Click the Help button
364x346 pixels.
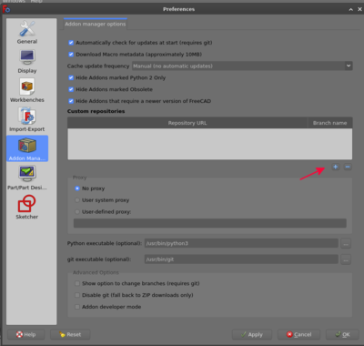coord(26,334)
